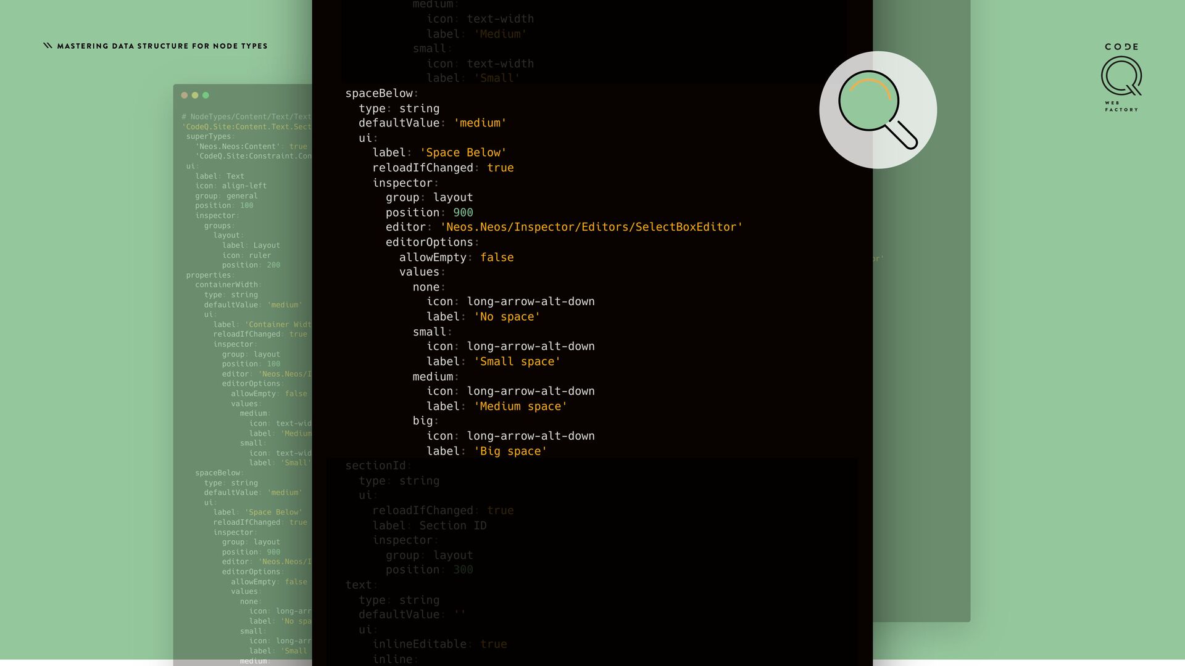Click the yellow dot on the code window
1185x666 pixels.
(x=195, y=95)
